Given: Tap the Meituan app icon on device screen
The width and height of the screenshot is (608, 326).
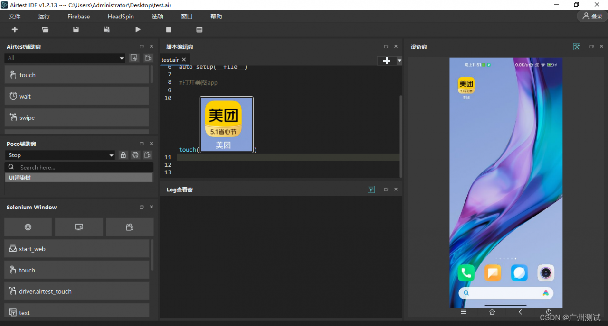Looking at the screenshot, I should (x=466, y=85).
